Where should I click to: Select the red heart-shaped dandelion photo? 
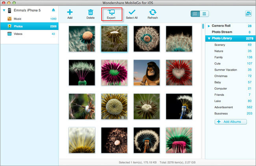point(179,73)
